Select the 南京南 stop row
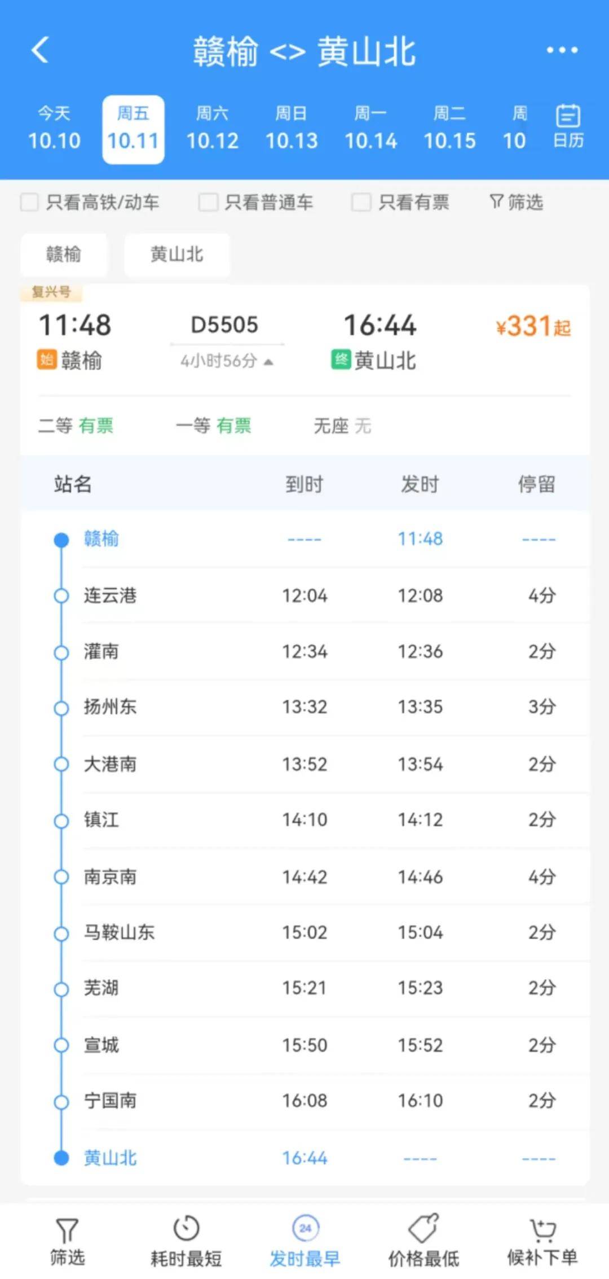Image resolution: width=609 pixels, height=1279 pixels. tap(304, 877)
